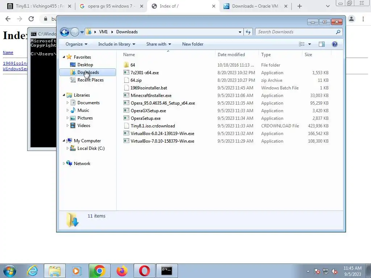Viewport: 371px width, 278px height.
Task: Open Opera from taskbar
Action: (x=144, y=271)
